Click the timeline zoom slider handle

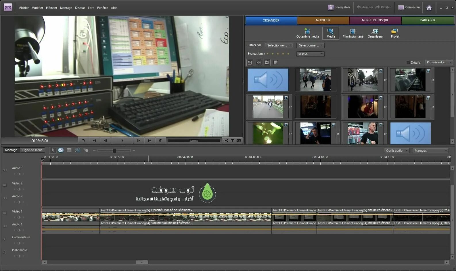click(114, 150)
